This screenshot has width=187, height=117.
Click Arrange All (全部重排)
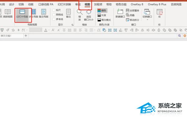point(132,11)
